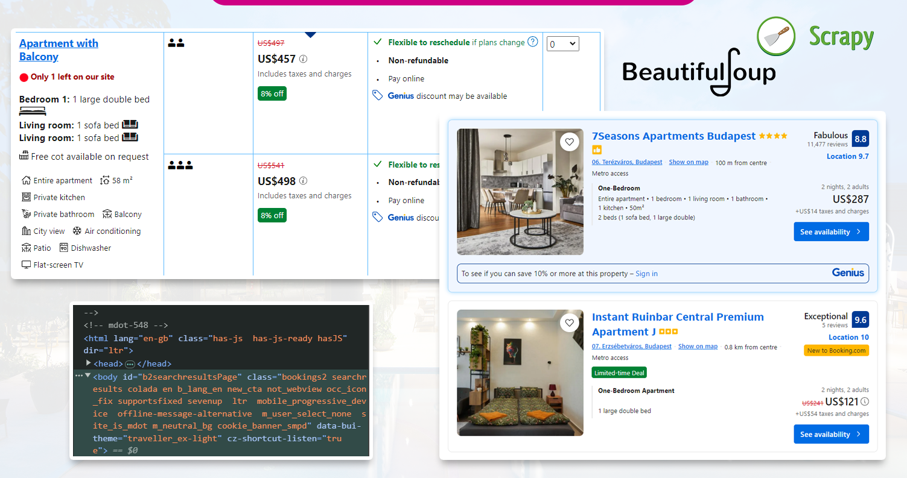Click the sustainability badge under 7Seasons title

597,149
